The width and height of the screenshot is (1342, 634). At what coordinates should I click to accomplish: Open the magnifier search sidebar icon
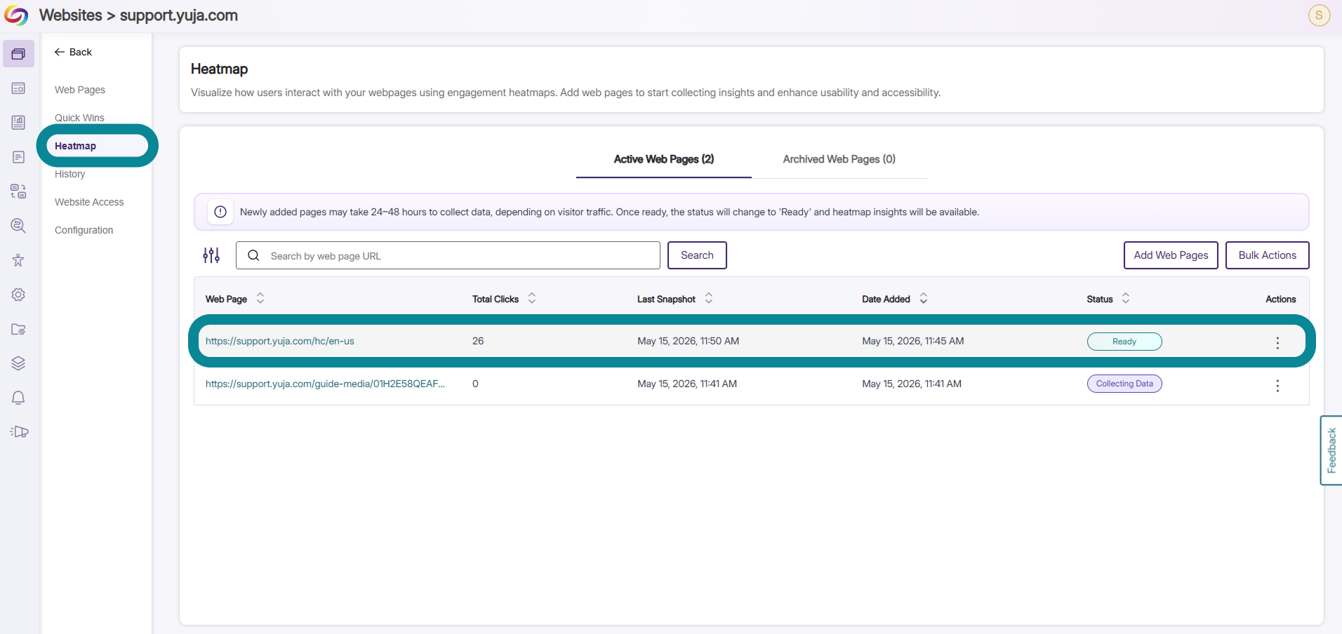(18, 226)
